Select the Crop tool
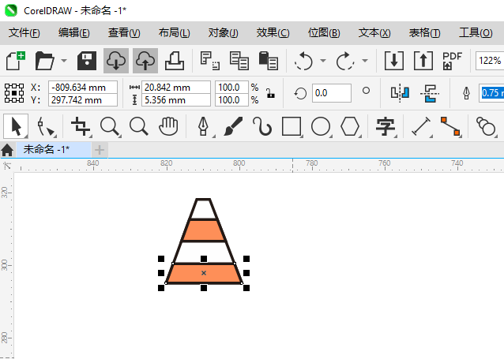Viewport: 504px width, 359px height. tap(81, 126)
